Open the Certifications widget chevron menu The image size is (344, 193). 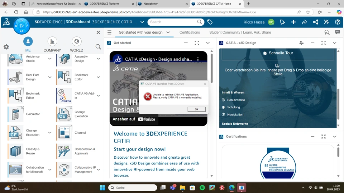334,137
